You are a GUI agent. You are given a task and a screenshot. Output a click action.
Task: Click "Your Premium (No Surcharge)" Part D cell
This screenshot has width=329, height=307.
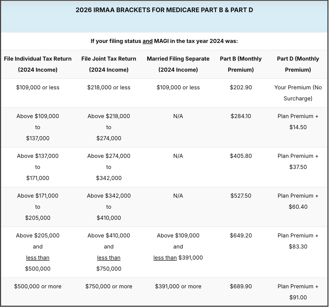pos(298,93)
